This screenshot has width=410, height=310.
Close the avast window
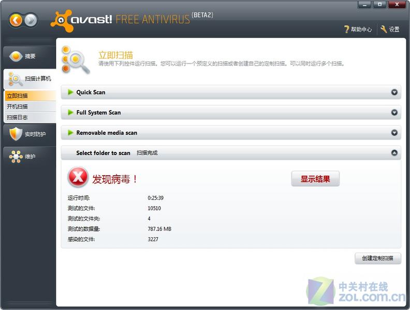pos(397,5)
